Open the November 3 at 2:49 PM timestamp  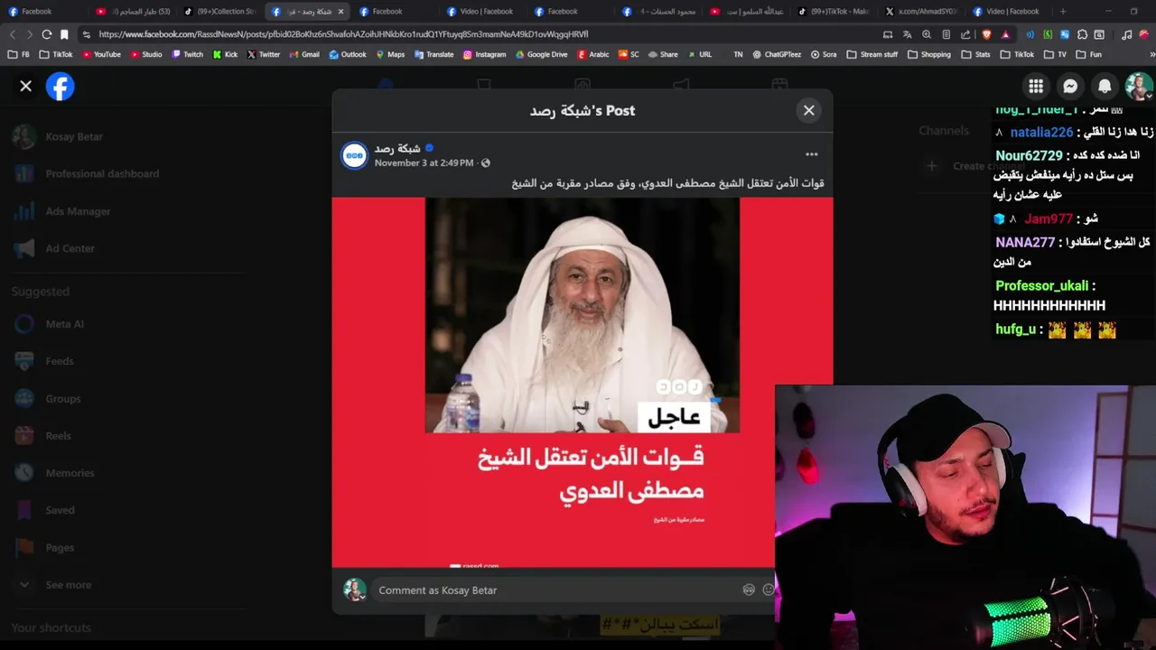(x=424, y=163)
